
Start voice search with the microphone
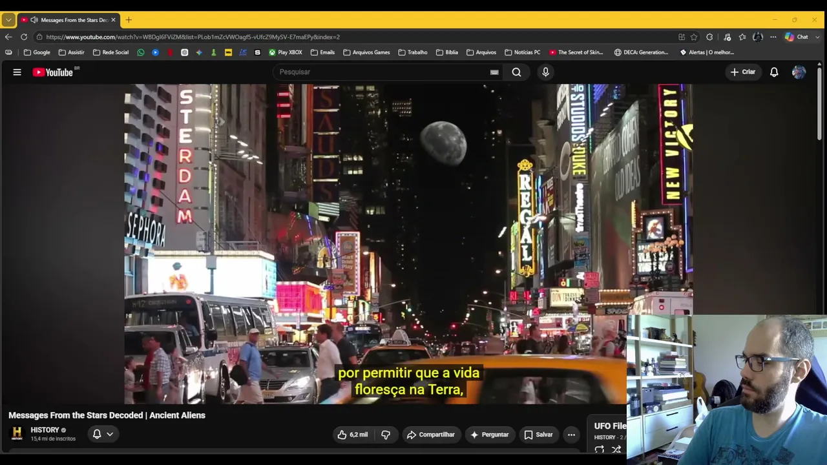pos(545,72)
